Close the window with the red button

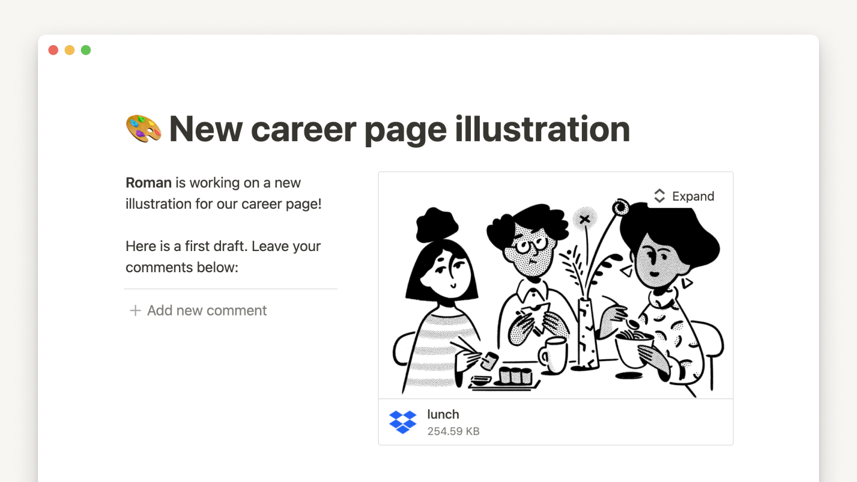click(x=54, y=50)
